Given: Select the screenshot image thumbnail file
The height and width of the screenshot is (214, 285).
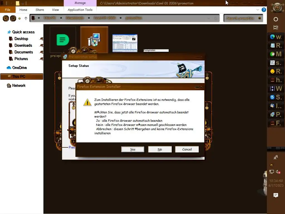Looking at the screenshot, I should coord(125,43).
